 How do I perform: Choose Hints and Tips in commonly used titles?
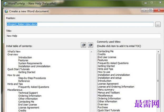click(105, 69)
